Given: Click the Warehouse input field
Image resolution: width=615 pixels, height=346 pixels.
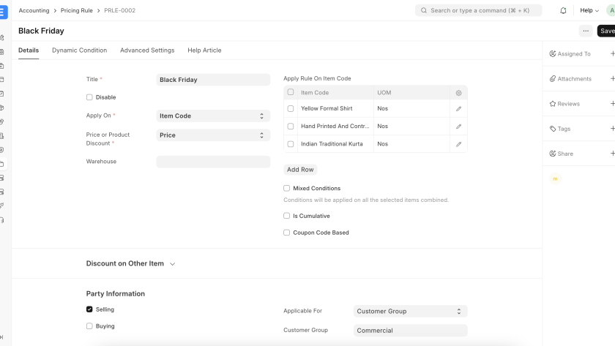Looking at the screenshot, I should (212, 162).
